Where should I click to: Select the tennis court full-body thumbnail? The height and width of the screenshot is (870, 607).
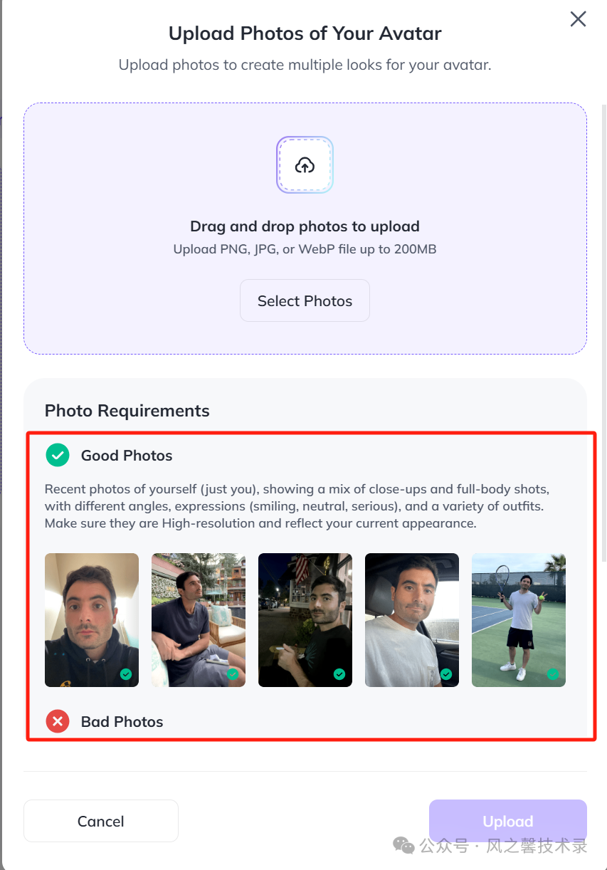519,619
